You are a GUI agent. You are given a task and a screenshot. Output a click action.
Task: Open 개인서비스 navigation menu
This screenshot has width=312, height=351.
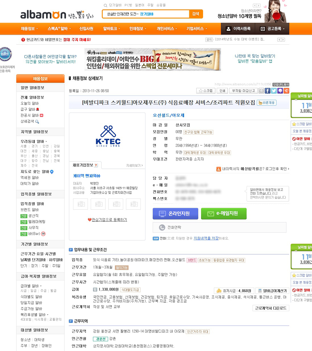167,29
